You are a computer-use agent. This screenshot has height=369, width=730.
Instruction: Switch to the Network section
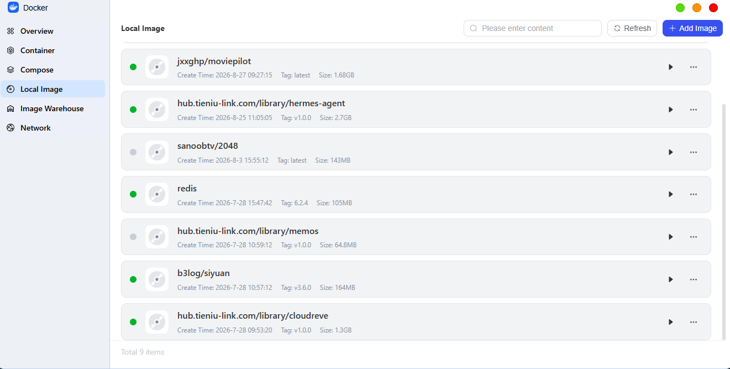(x=52, y=128)
